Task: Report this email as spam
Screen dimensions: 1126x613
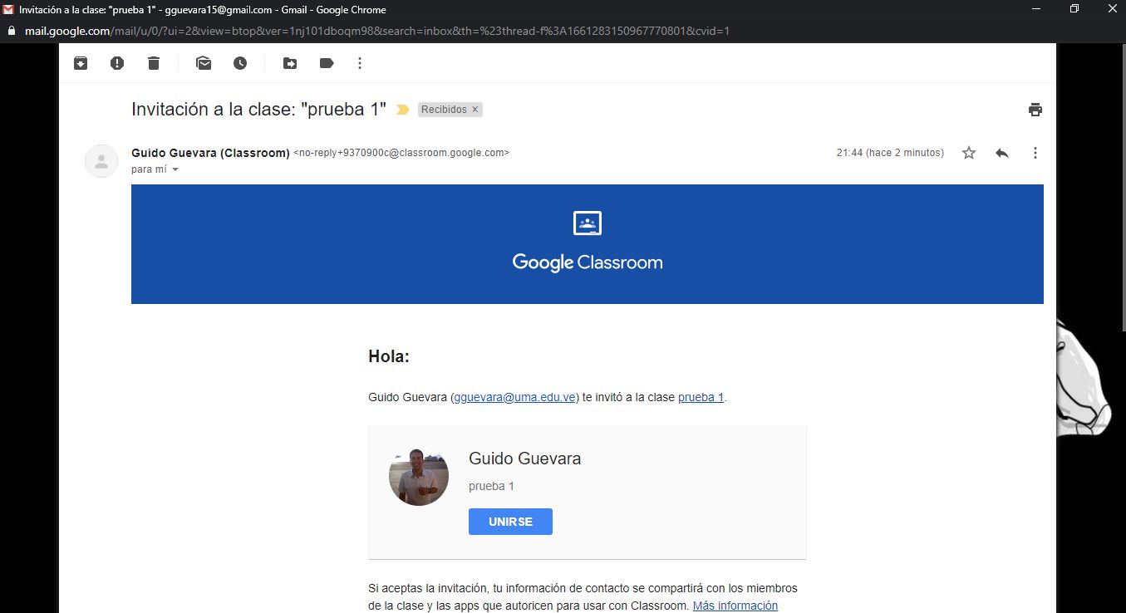Action: pos(116,62)
